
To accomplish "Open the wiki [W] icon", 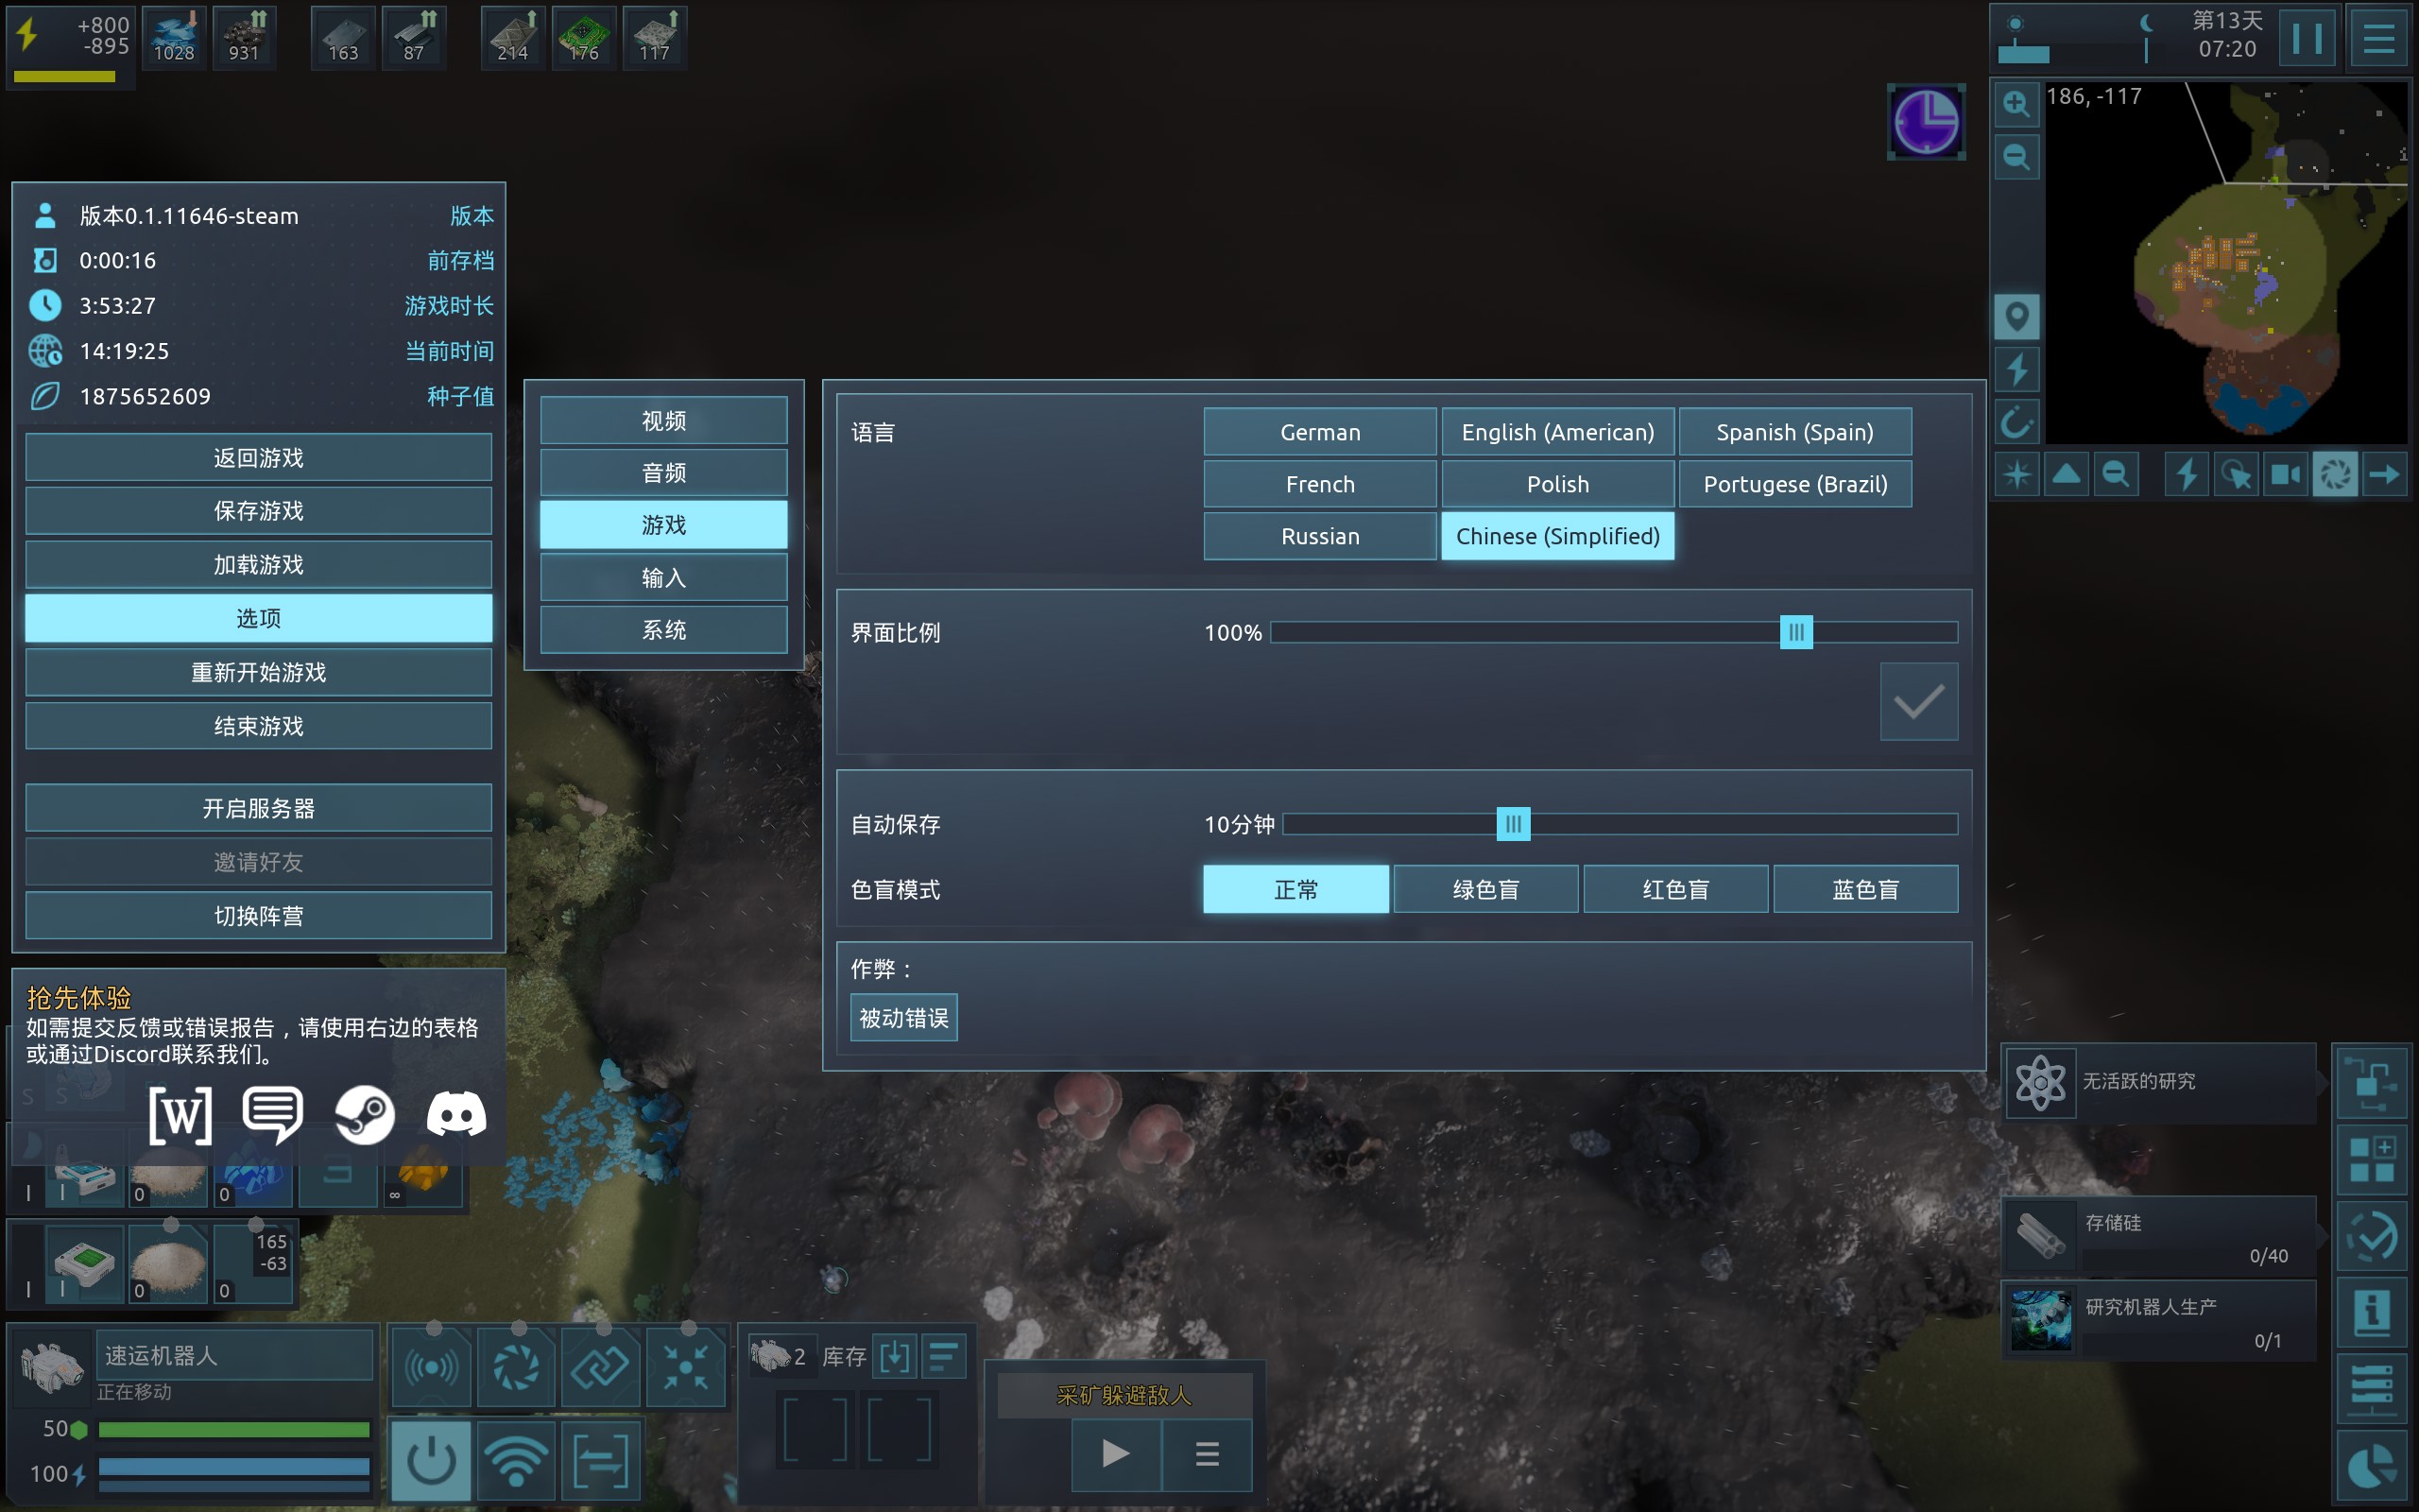I will tap(180, 1114).
